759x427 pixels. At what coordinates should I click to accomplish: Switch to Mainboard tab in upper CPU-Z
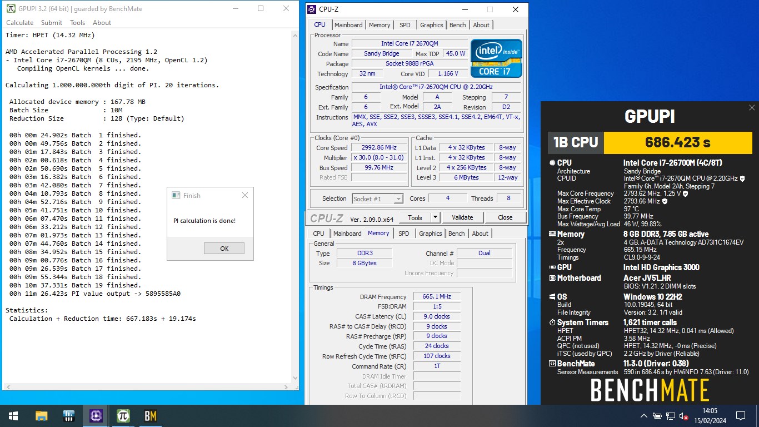click(348, 25)
